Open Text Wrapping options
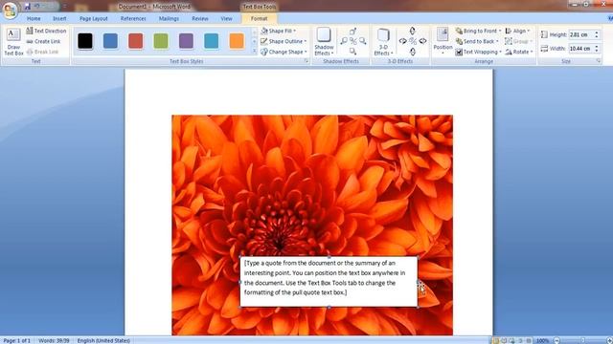Viewport: 613px width, 344px height. [x=479, y=52]
